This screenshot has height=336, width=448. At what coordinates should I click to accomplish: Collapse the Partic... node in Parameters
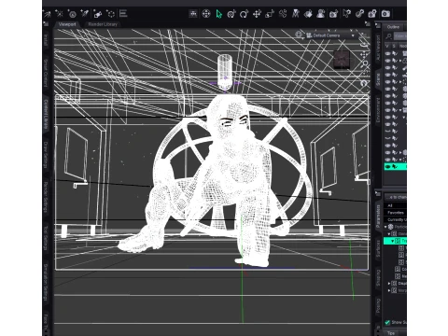pyautogui.click(x=385, y=227)
